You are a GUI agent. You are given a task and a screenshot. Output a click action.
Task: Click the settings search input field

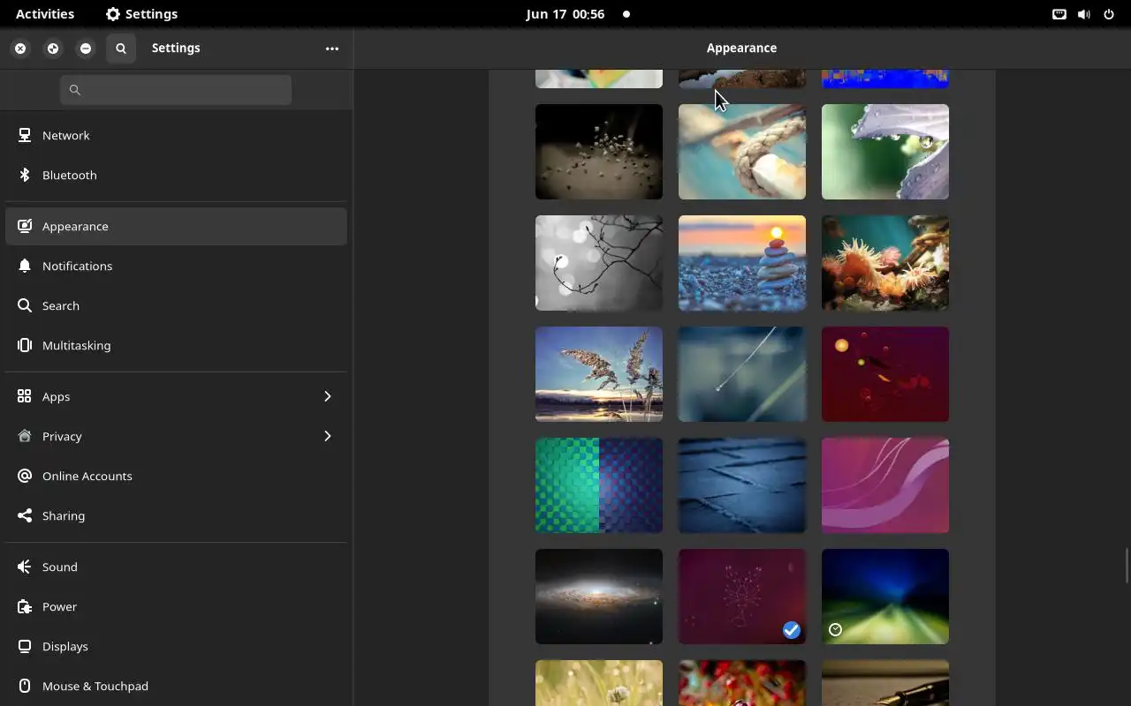(176, 90)
